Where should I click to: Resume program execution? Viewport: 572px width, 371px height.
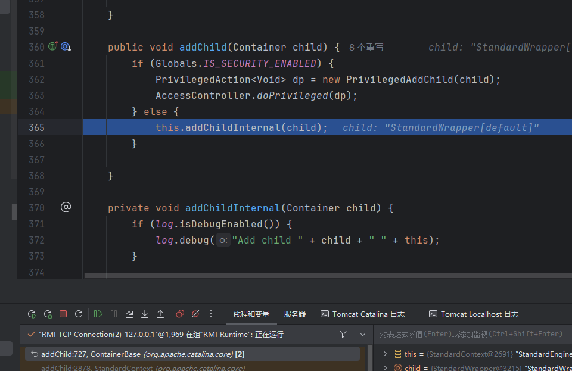[98, 314]
